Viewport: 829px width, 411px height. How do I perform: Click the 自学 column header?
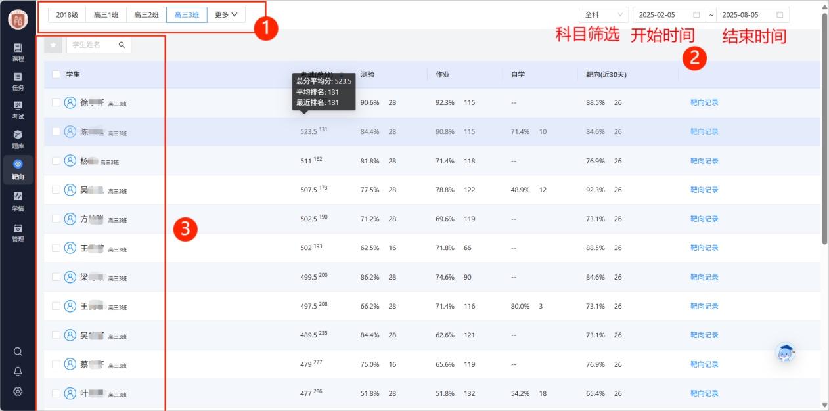coord(518,75)
